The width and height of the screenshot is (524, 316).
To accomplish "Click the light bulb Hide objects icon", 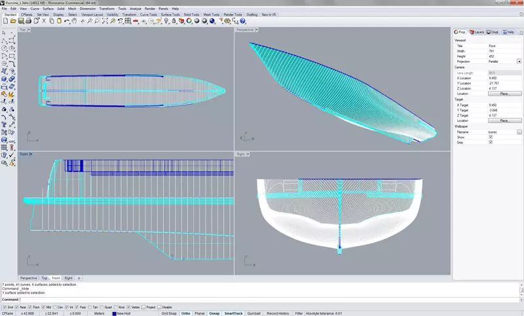I will pyautogui.click(x=166, y=21).
